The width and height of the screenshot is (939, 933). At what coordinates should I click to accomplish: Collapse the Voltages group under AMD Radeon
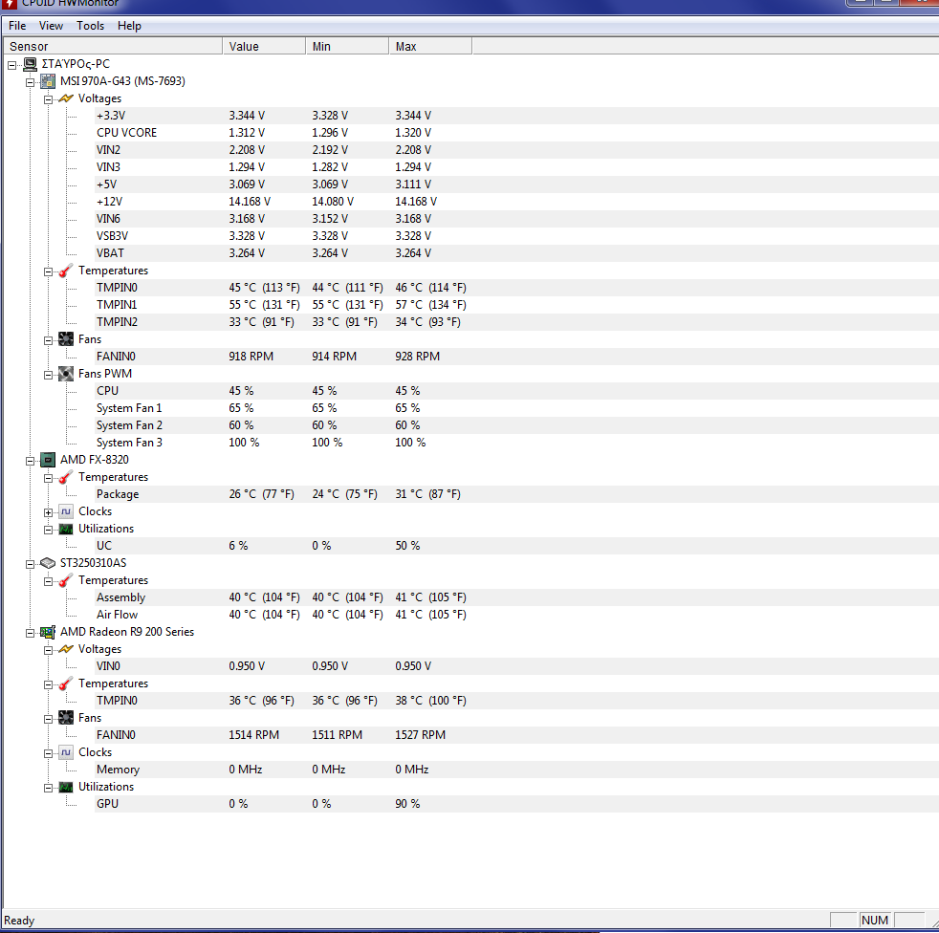(x=48, y=650)
